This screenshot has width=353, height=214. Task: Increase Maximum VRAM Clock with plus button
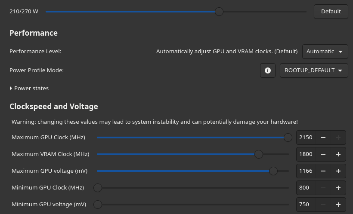coord(338,154)
